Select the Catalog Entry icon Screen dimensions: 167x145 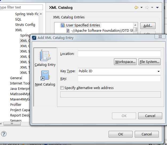point(45,55)
